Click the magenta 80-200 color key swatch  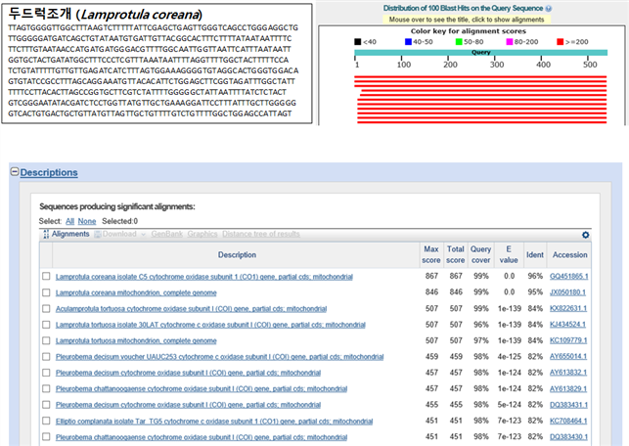pos(510,42)
